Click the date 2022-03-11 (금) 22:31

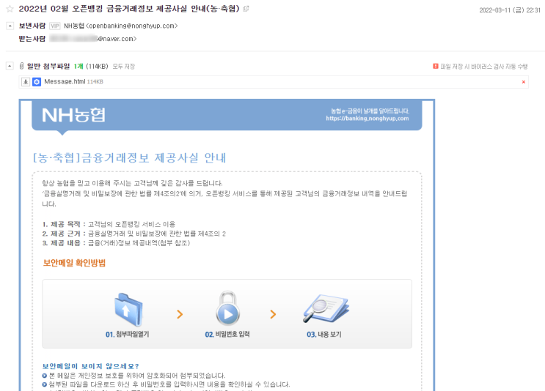[510, 10]
